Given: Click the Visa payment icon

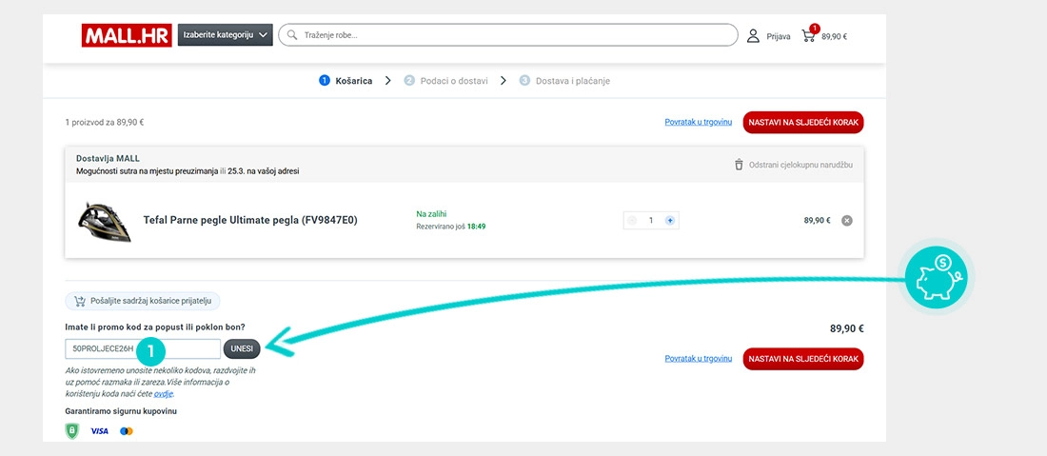Looking at the screenshot, I should click(99, 431).
